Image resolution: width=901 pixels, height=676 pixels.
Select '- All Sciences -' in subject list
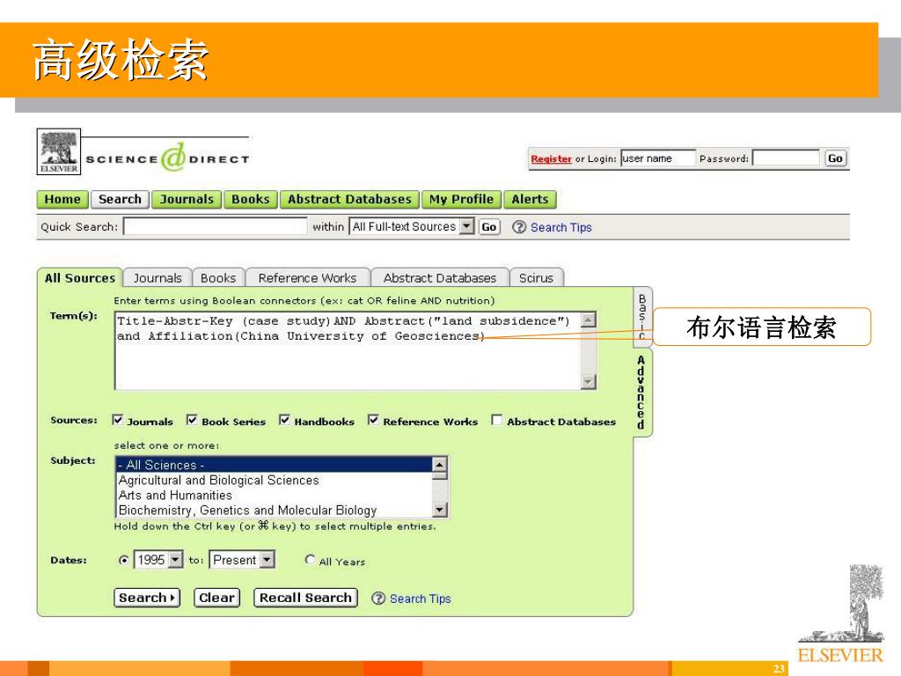click(x=275, y=465)
